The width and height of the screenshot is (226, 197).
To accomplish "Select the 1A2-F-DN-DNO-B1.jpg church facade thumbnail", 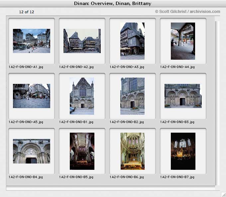I will 82,96.
